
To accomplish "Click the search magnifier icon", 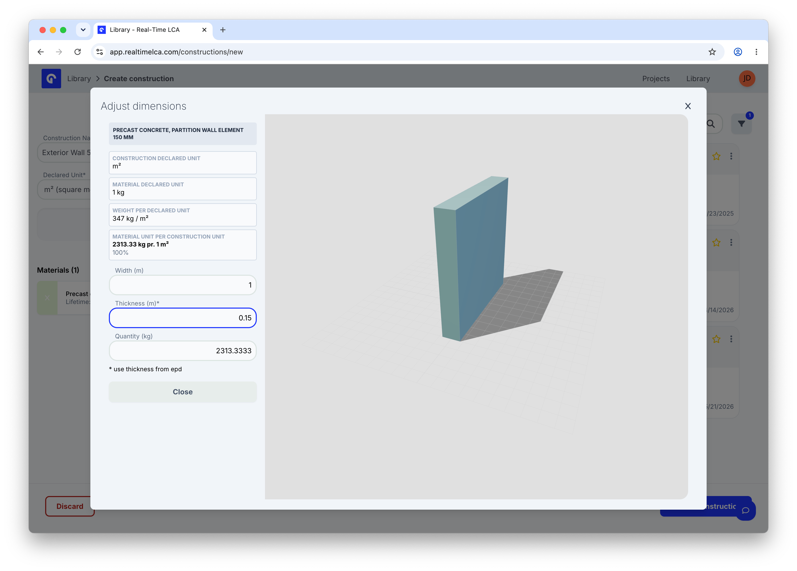I will [710, 124].
